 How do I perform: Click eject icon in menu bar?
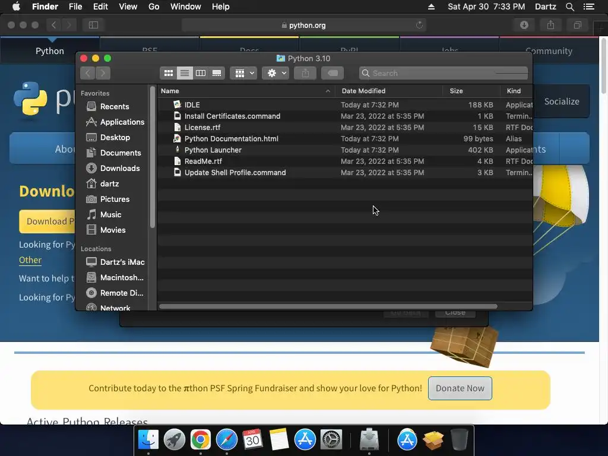(x=431, y=7)
